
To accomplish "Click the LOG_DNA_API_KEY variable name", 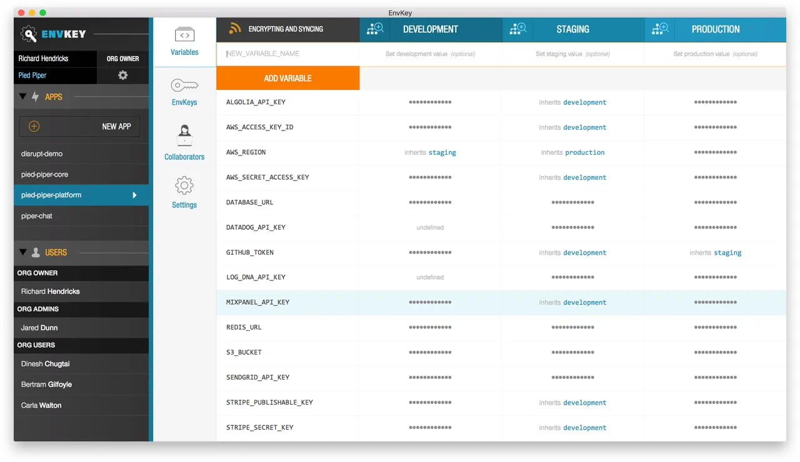I will 256,277.
